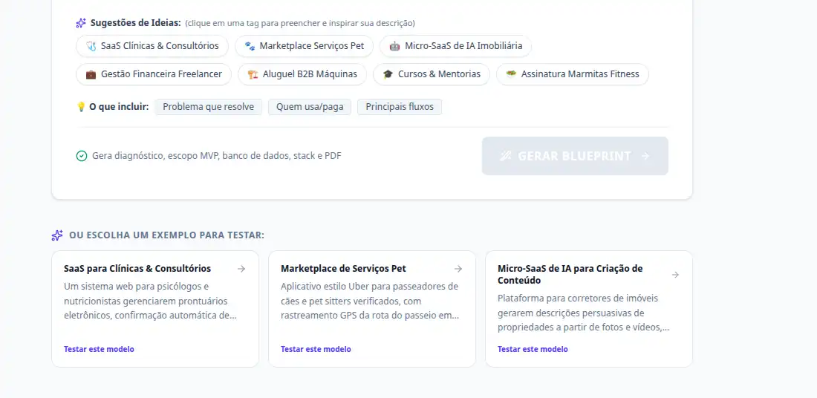The width and height of the screenshot is (817, 398).
Task: Click the paw icon in Marketplace Serviços Pet tag
Action: 250,46
